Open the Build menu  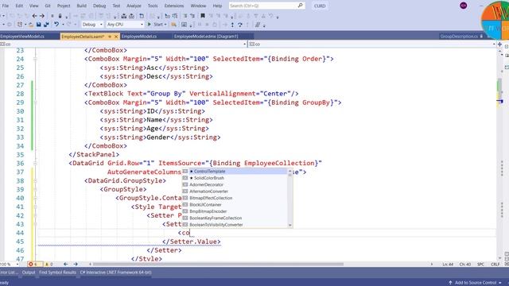point(81,6)
